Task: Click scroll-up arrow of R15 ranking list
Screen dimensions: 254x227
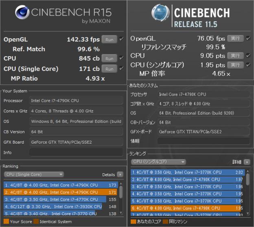Action: [121, 183]
